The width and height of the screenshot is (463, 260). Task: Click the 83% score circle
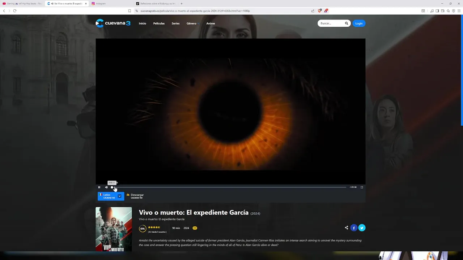pos(143,228)
